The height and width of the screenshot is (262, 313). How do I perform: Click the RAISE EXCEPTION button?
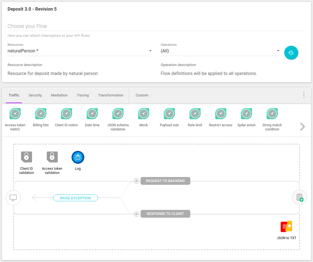75,198
